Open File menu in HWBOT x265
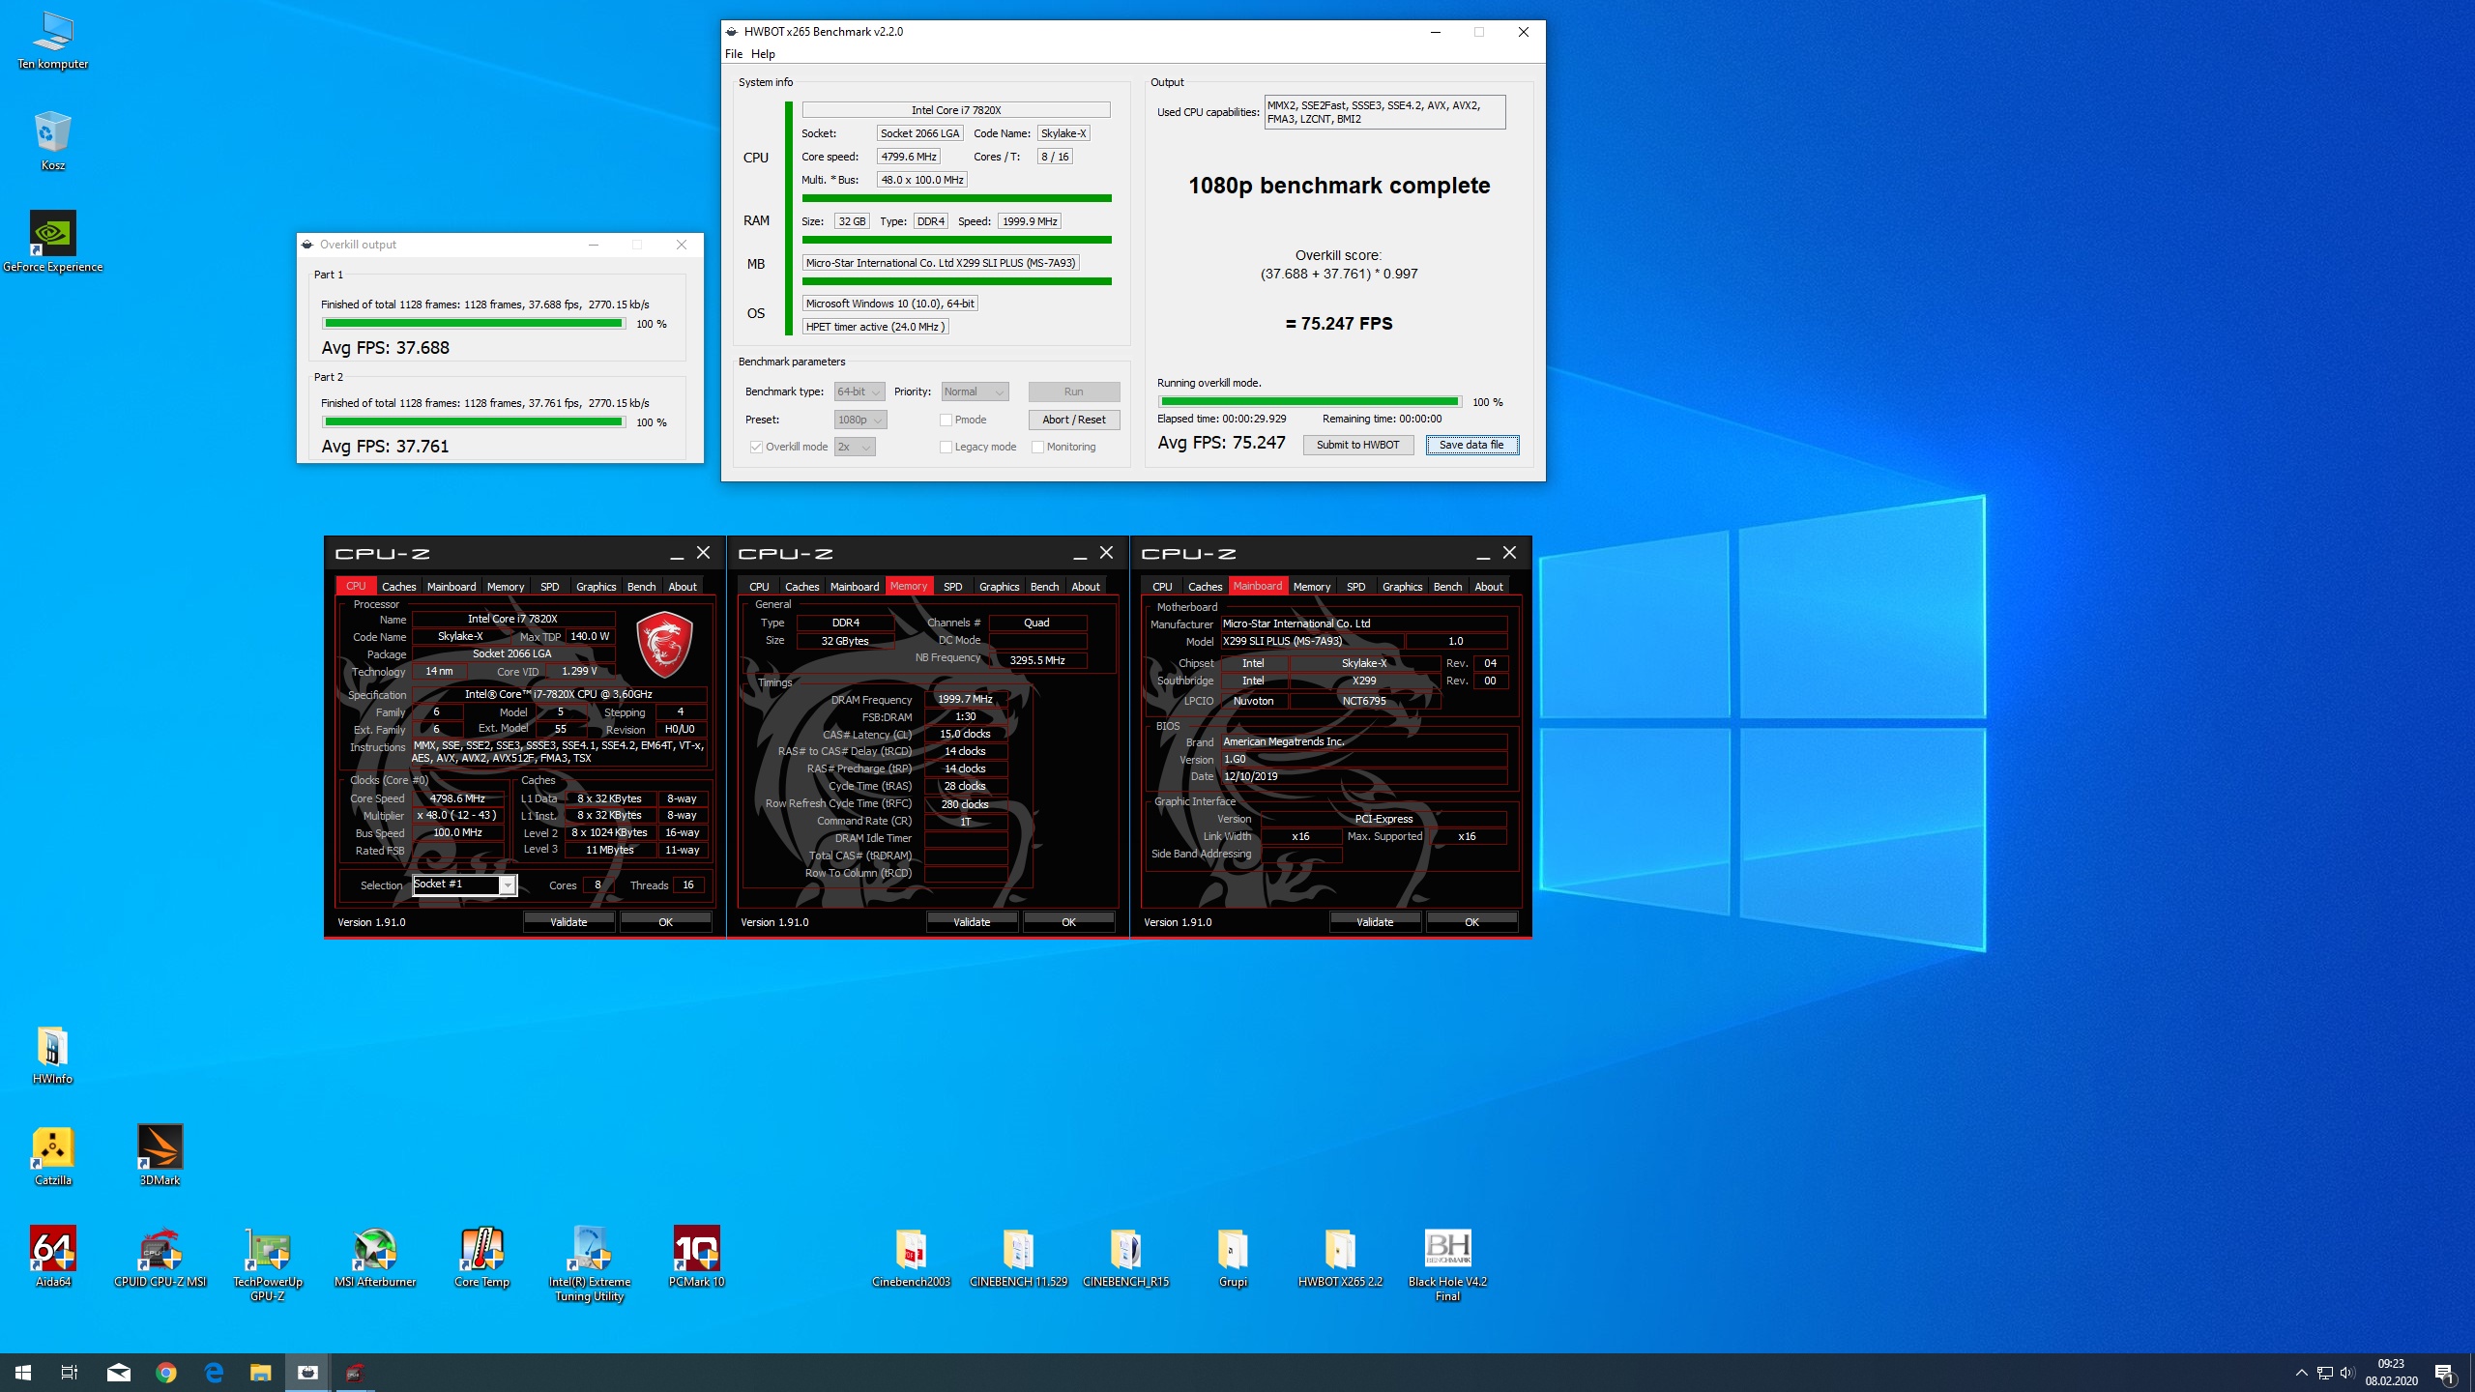Image resolution: width=2475 pixels, height=1392 pixels. (x=734, y=54)
